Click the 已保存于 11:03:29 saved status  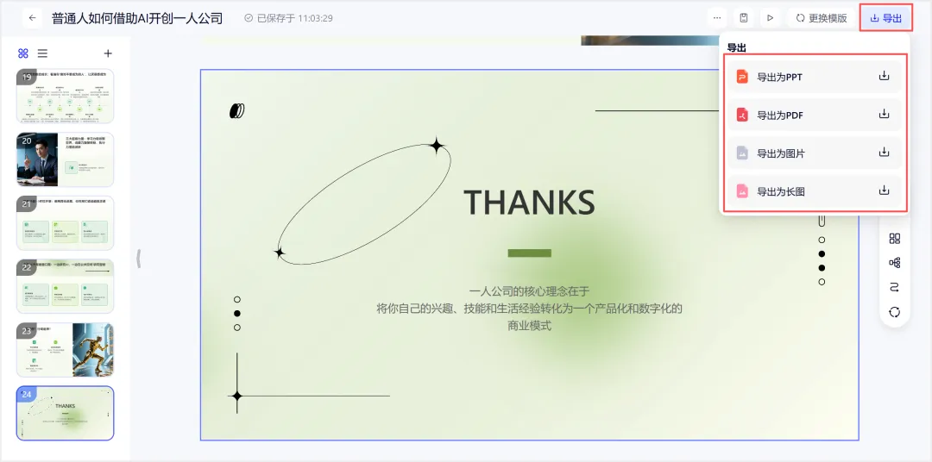click(x=289, y=18)
